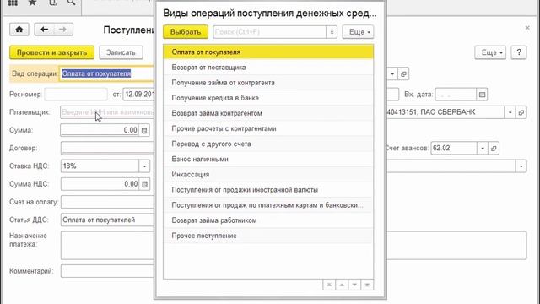
Task: Open the ПАО СБЕРБАНК bank account card
Action: click(x=521, y=112)
